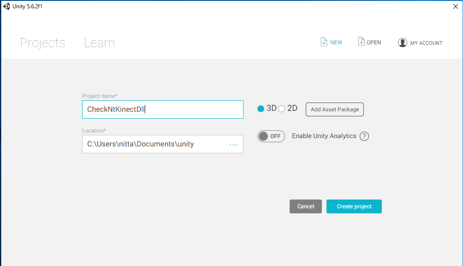Click the open project arrow icon
Viewport: 463px width, 266px height.
(x=362, y=42)
